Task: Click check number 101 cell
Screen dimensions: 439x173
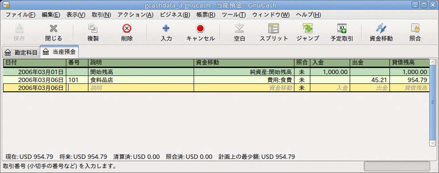Action: click(x=77, y=80)
